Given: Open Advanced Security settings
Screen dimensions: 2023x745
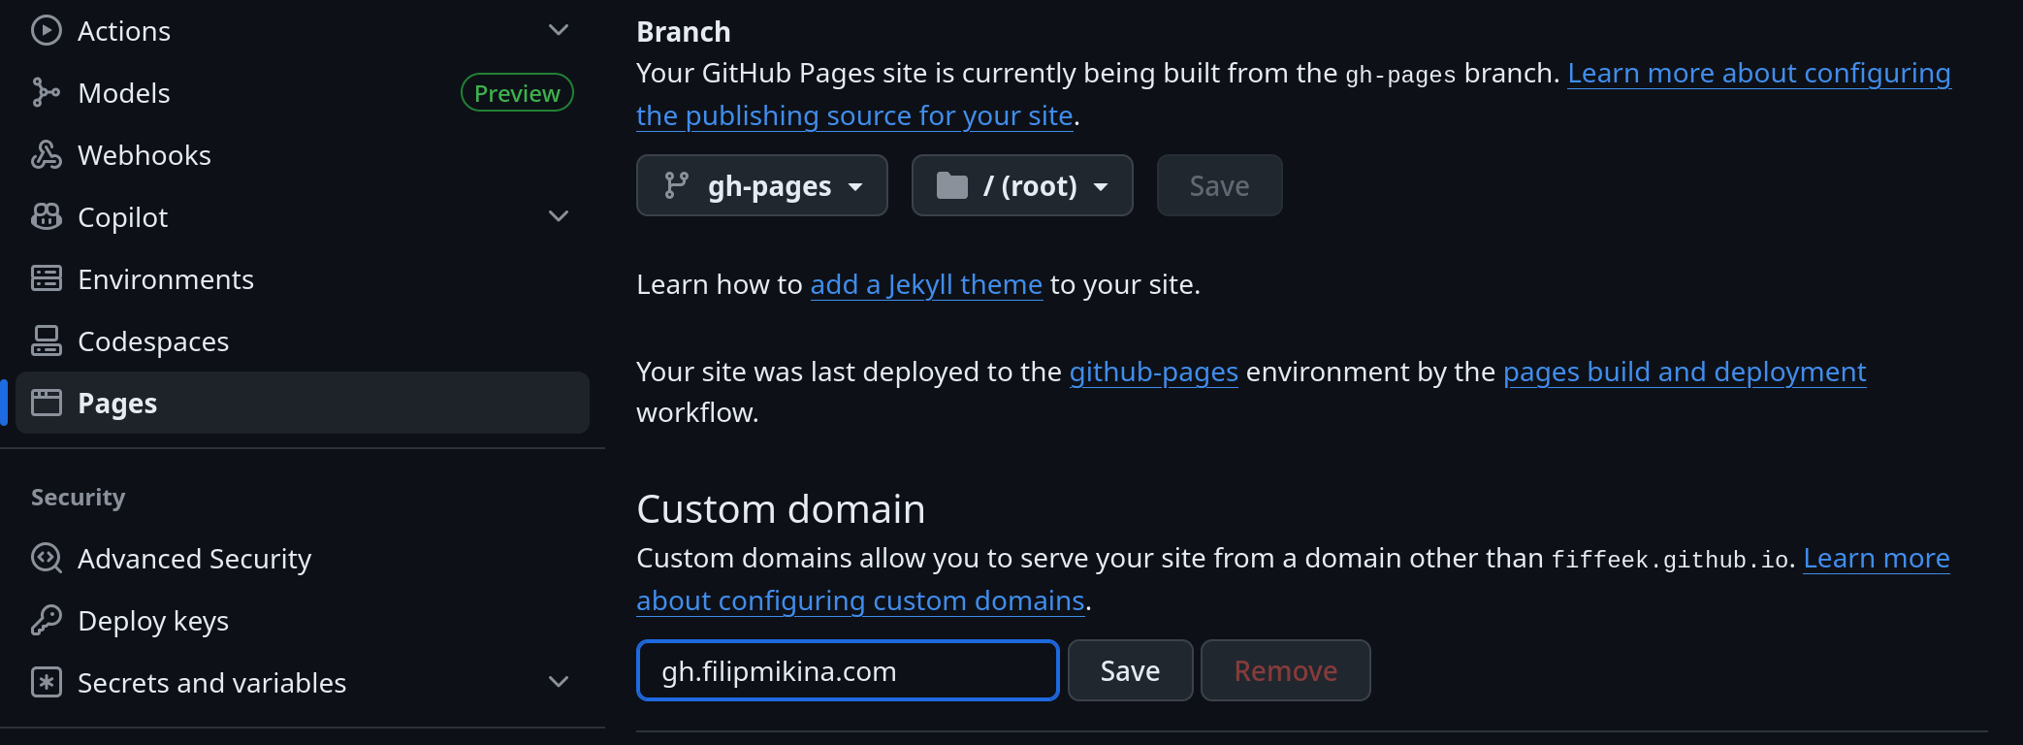Looking at the screenshot, I should coord(303,559).
